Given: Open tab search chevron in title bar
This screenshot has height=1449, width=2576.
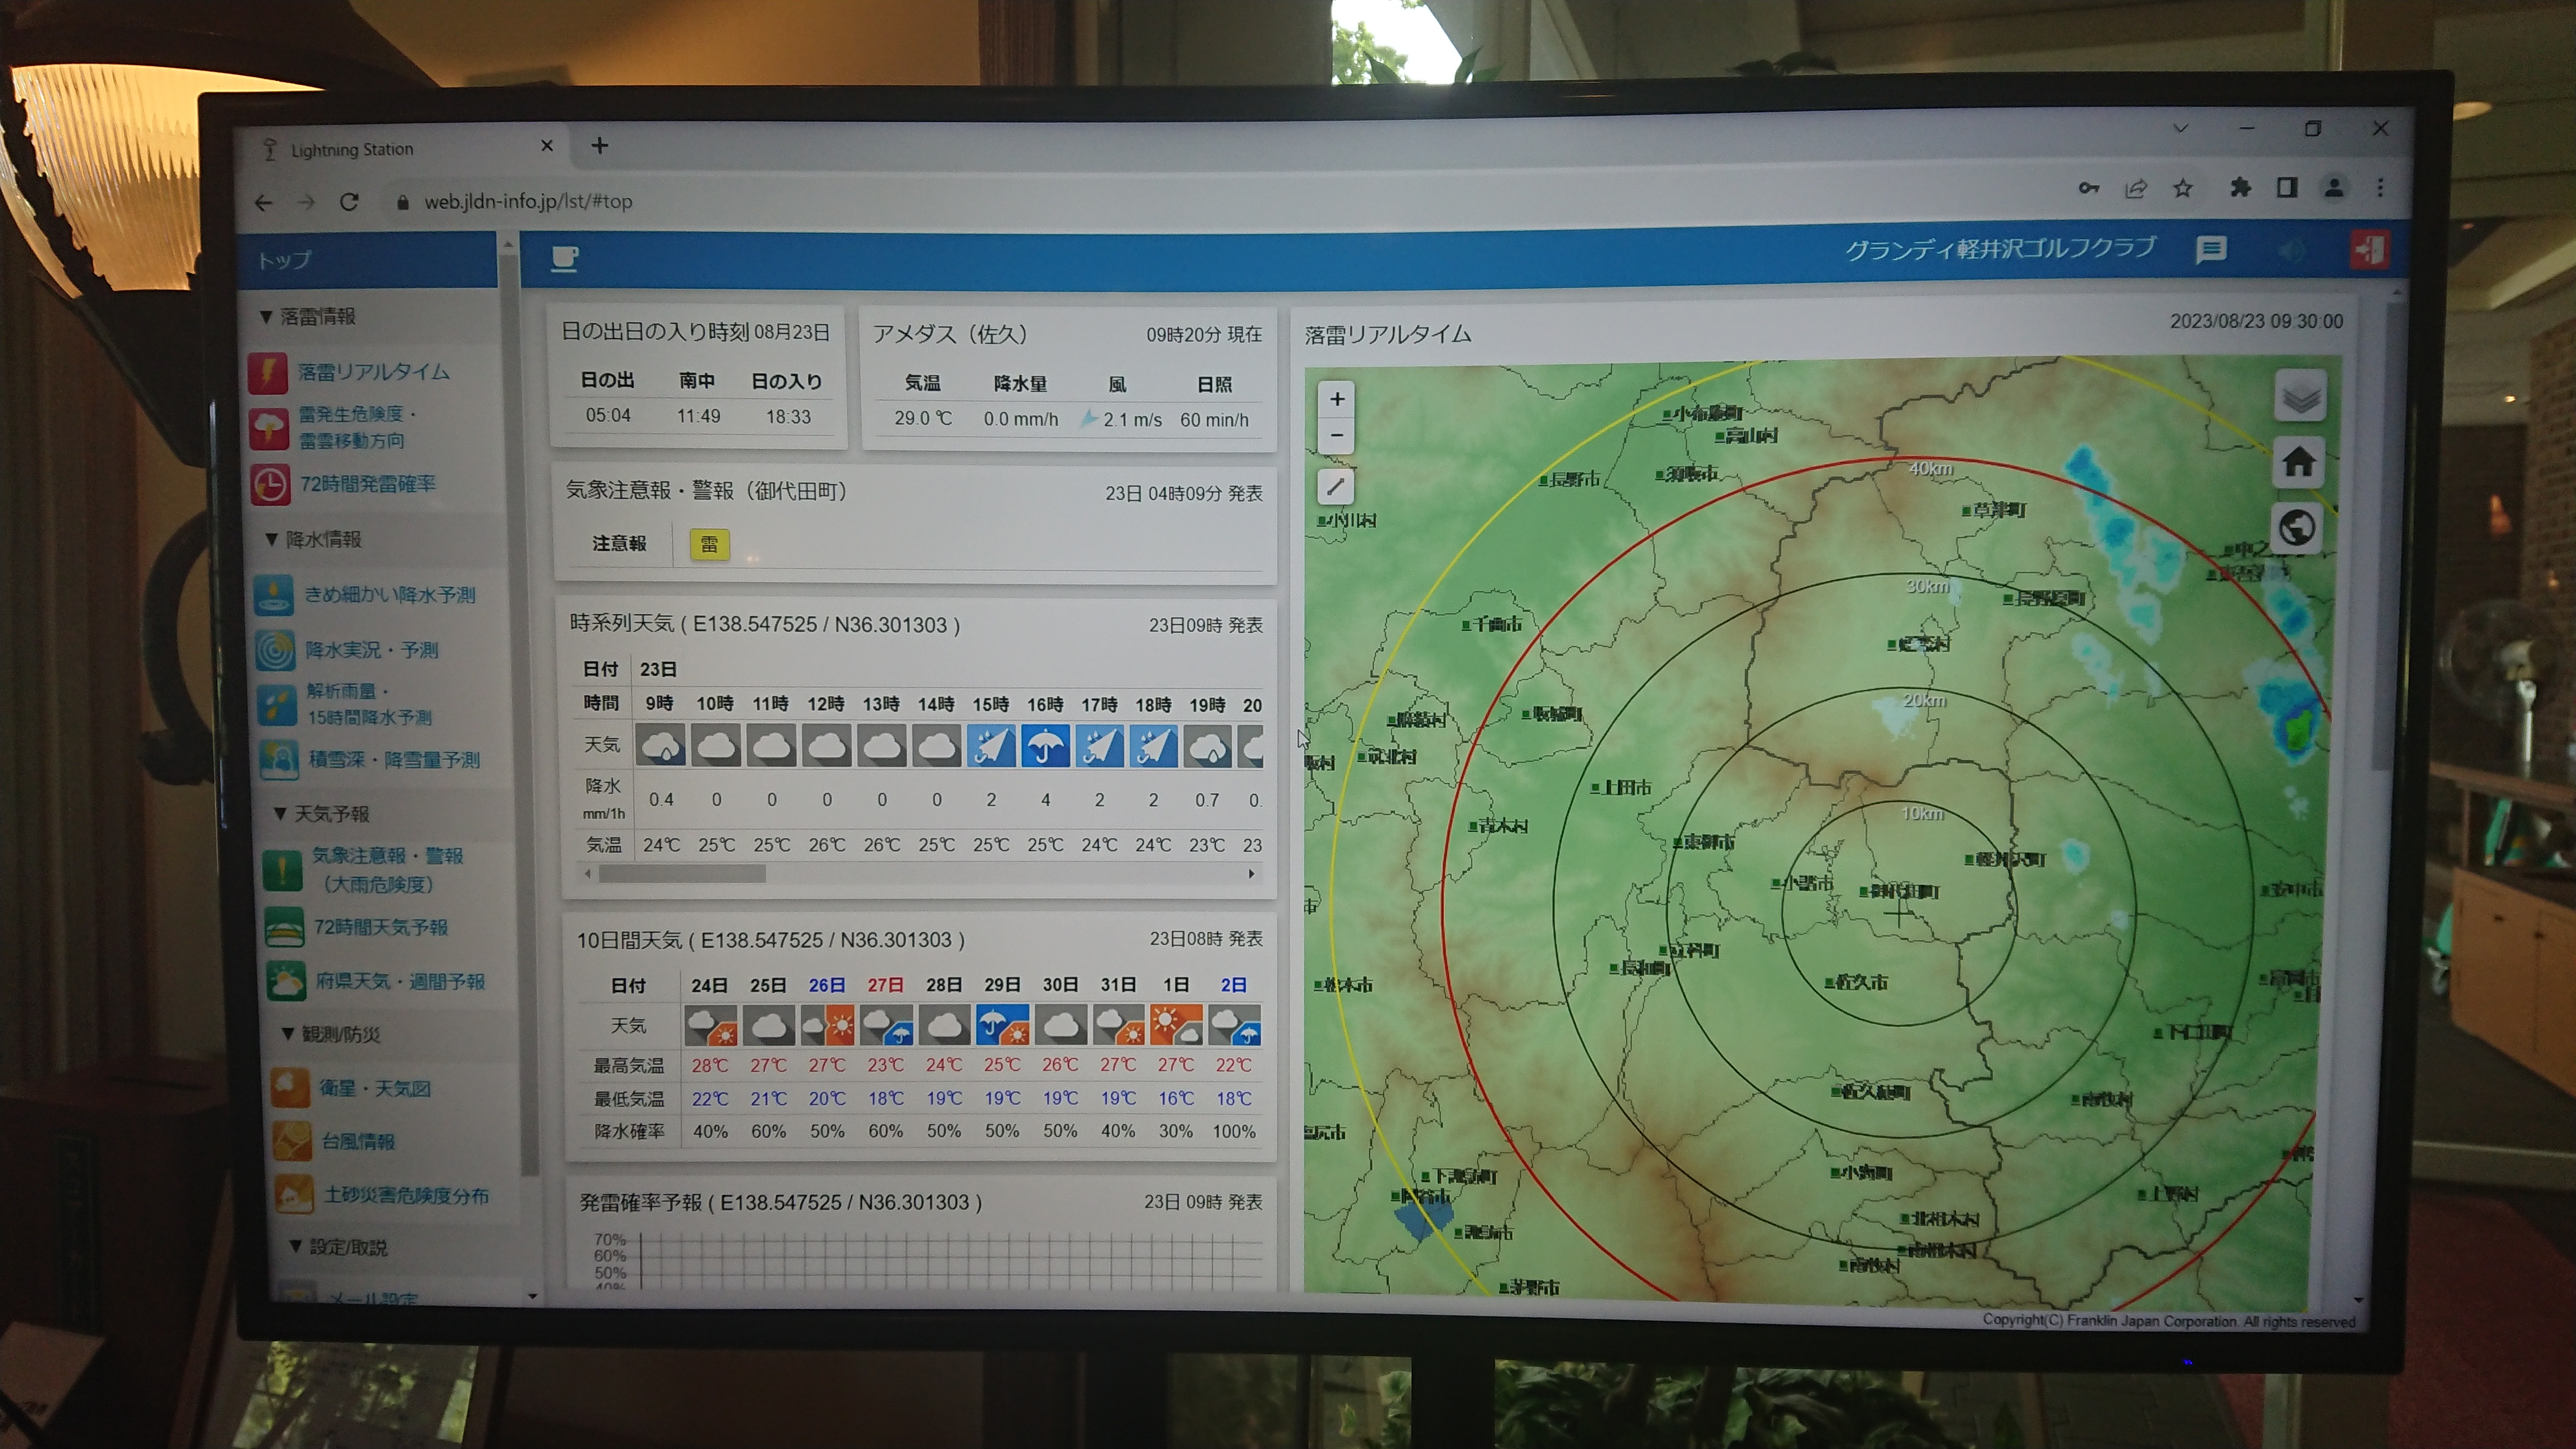Looking at the screenshot, I should (2181, 129).
